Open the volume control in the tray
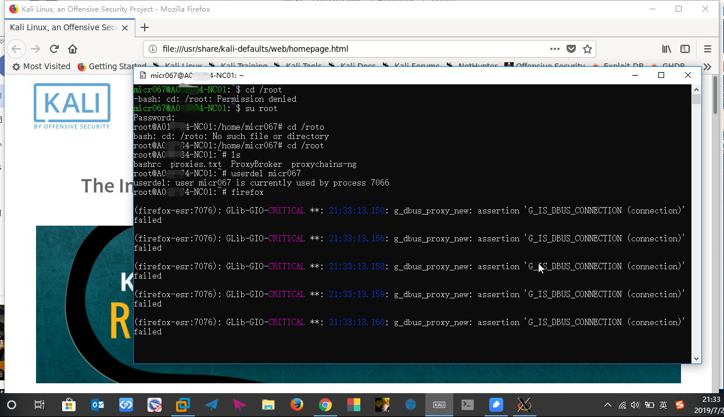 (635, 405)
